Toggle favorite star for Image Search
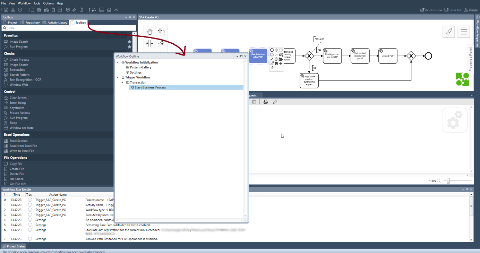 tap(129, 42)
